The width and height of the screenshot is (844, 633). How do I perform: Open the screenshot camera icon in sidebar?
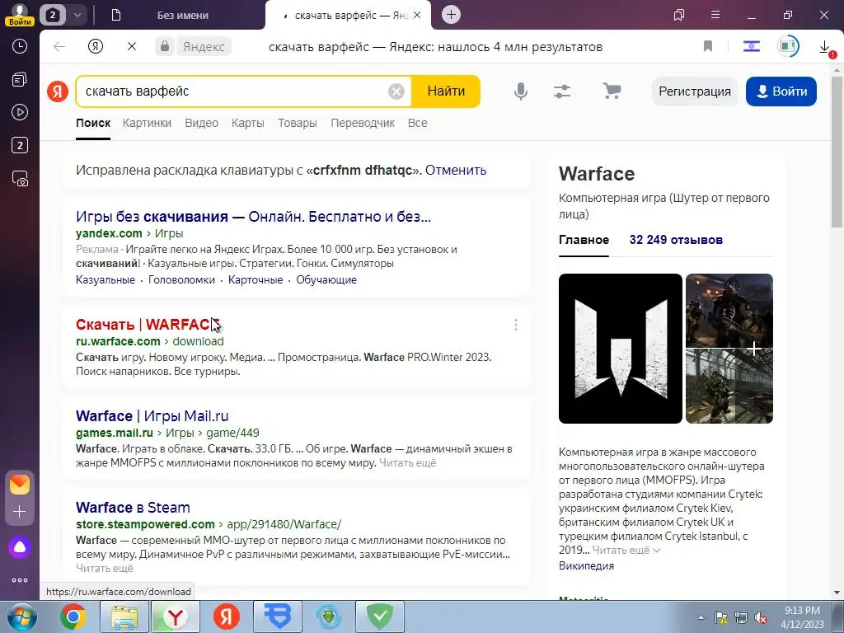pyautogui.click(x=20, y=178)
